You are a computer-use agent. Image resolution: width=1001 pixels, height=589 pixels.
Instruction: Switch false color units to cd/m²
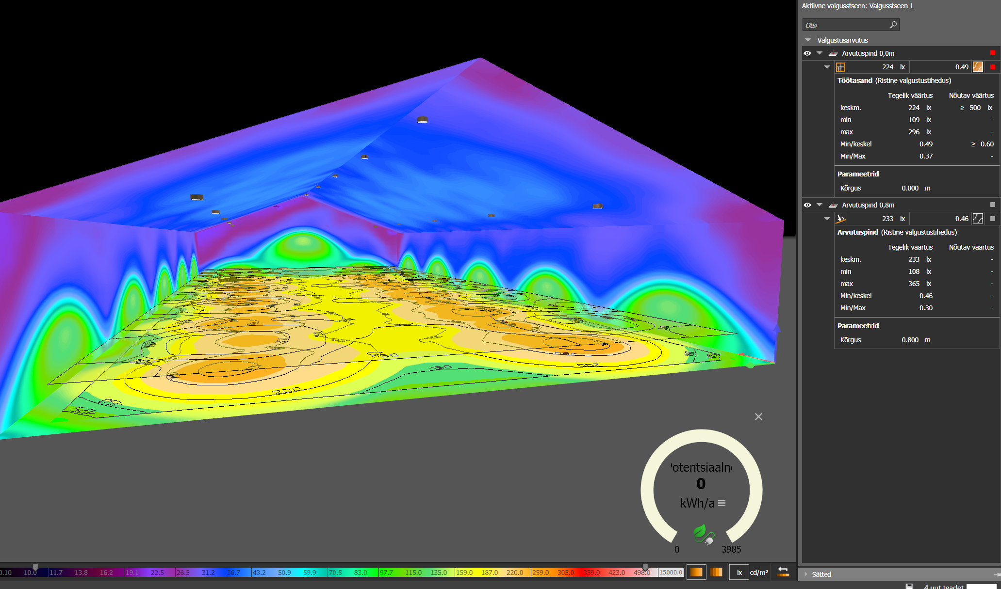click(x=759, y=572)
